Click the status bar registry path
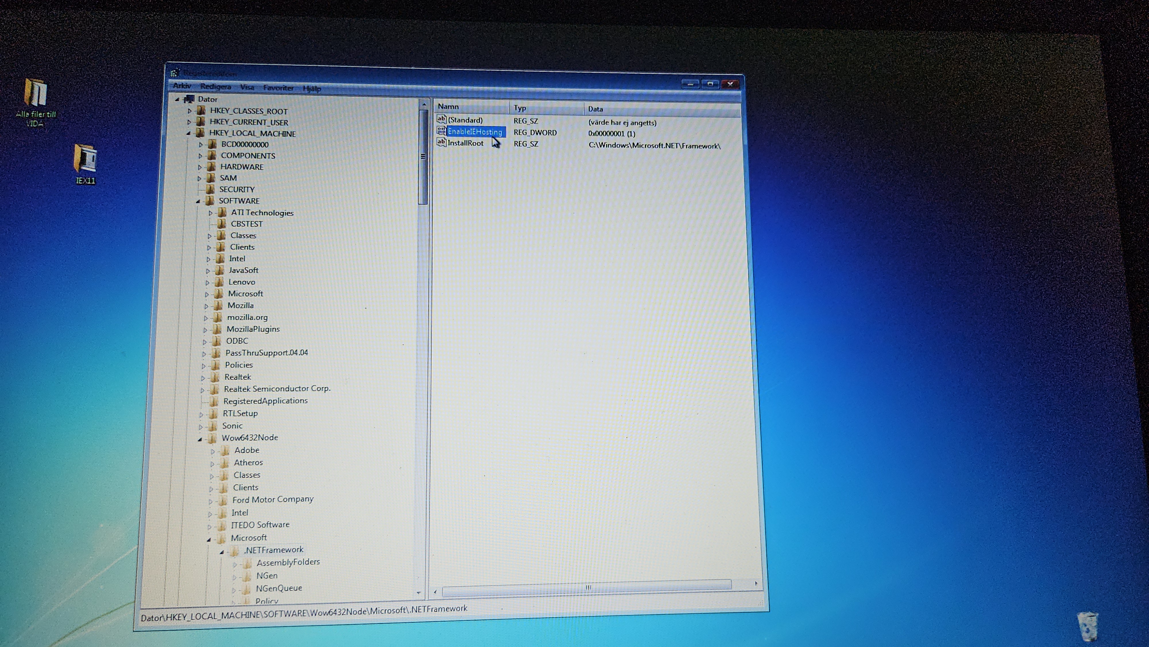Image resolution: width=1149 pixels, height=647 pixels. (x=304, y=613)
